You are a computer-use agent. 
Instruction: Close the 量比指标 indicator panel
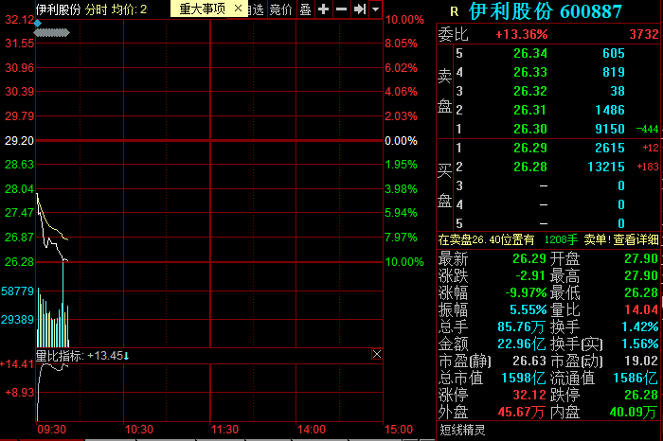377,354
